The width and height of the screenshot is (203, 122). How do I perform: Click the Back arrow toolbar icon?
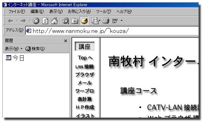coord(10,21)
